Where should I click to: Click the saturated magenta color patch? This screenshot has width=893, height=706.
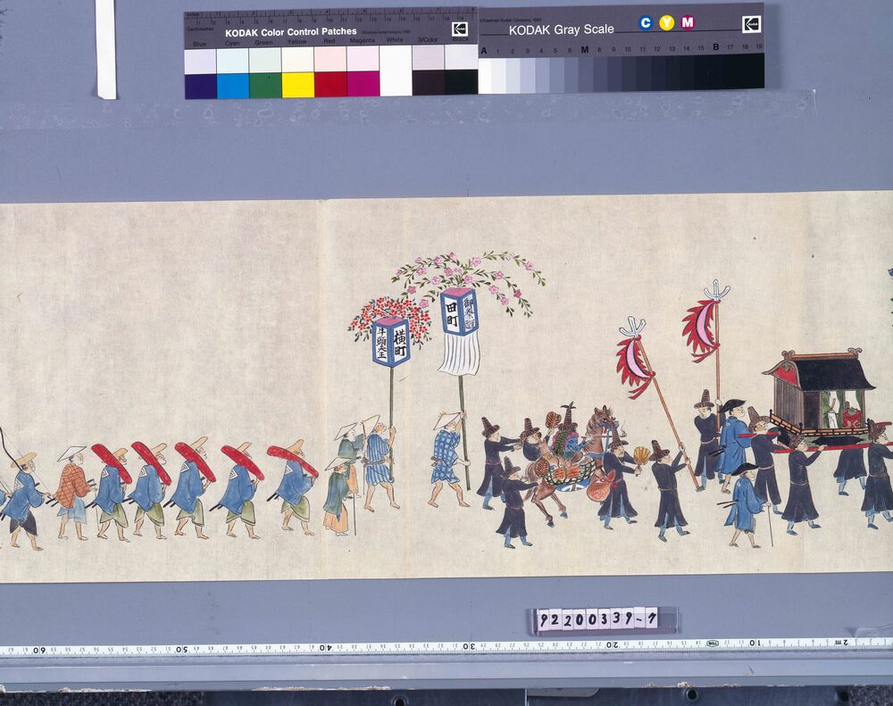[363, 84]
